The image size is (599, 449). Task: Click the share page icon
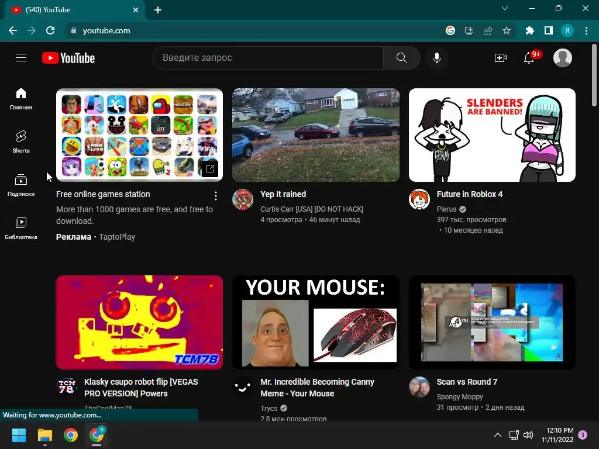pos(488,30)
